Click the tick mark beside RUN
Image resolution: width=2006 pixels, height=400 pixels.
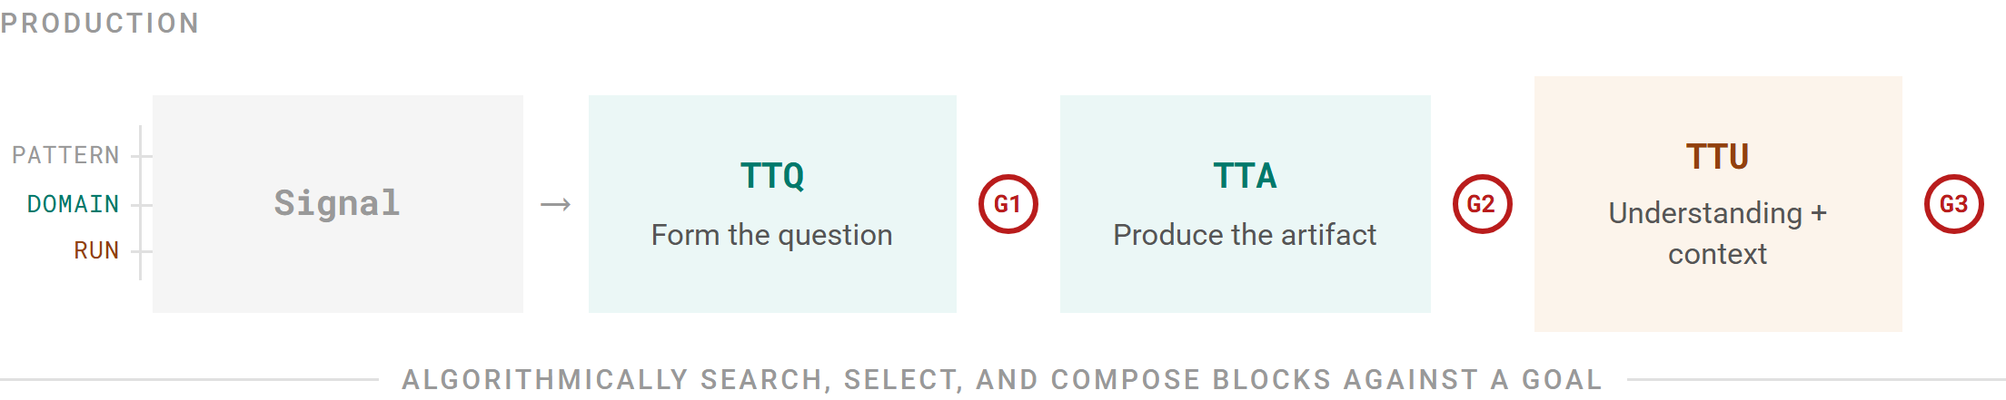tap(142, 251)
